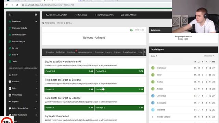Click the Promocje Unibetu icon
Image resolution: width=219 pixels, height=123 pixels.
click(x=10, y=28)
